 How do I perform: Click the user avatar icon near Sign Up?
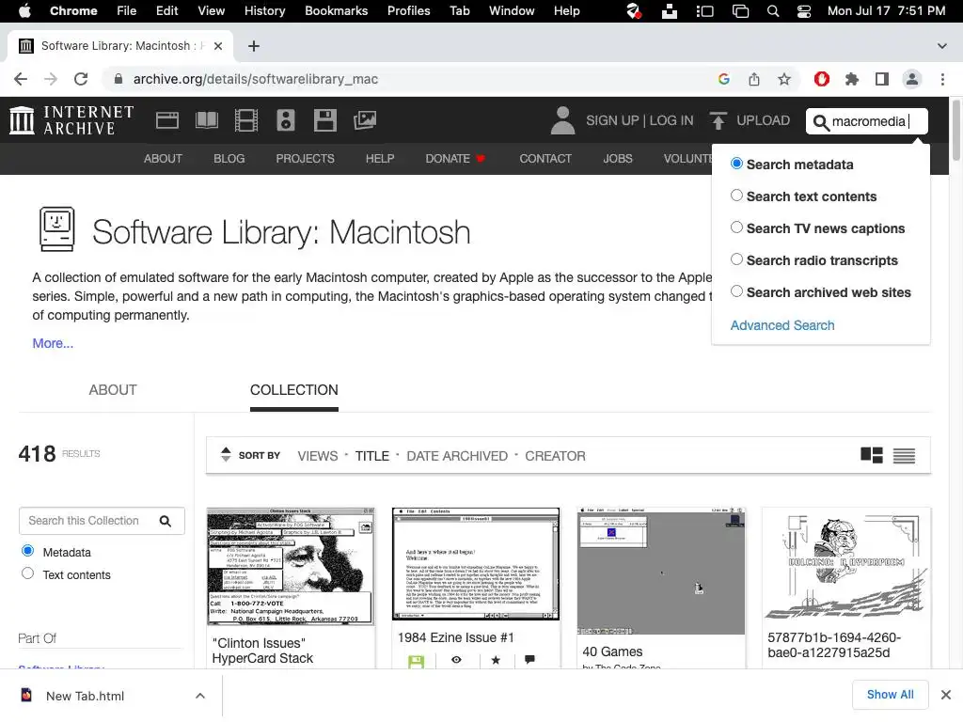[562, 120]
